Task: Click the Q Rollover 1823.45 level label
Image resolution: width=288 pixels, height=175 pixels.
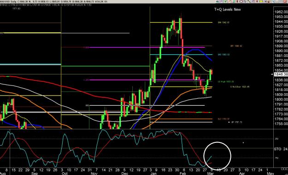Action: pyautogui.click(x=240, y=87)
